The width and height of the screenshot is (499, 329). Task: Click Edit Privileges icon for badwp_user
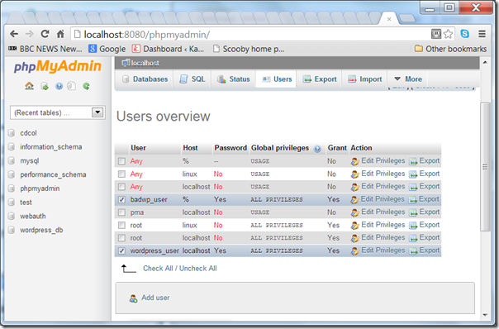click(x=354, y=200)
